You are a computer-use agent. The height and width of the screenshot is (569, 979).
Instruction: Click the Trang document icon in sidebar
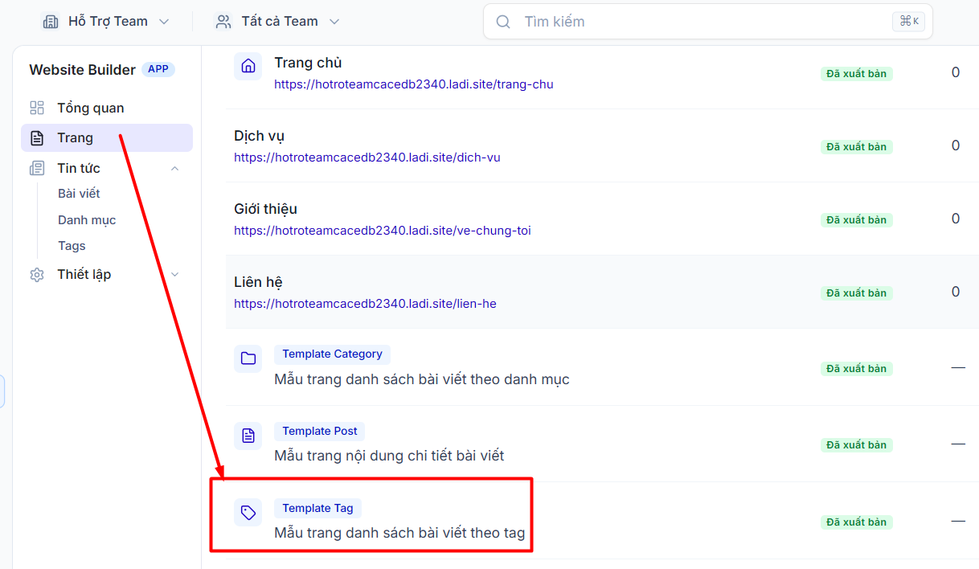pyautogui.click(x=37, y=138)
